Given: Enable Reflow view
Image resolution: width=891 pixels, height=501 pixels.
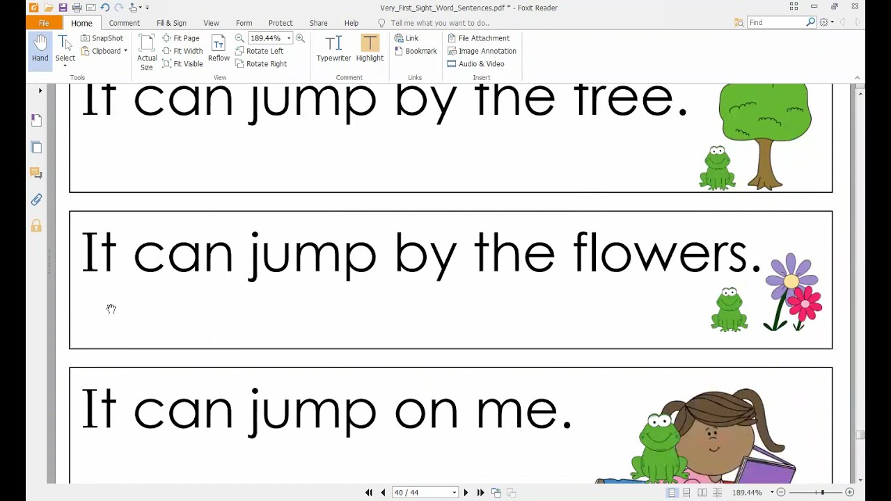Looking at the screenshot, I should (219, 49).
